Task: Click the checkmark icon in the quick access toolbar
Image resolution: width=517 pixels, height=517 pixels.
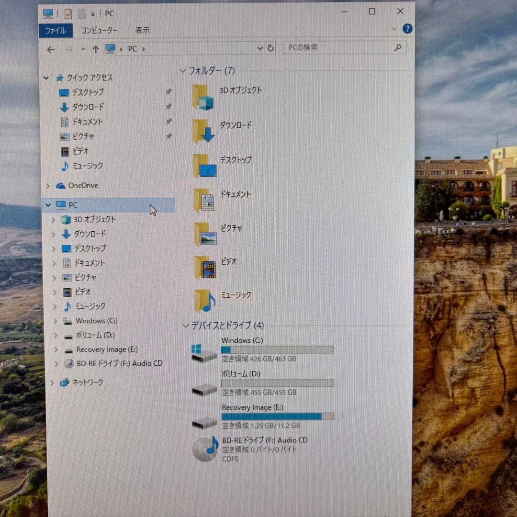Action: tap(68, 14)
